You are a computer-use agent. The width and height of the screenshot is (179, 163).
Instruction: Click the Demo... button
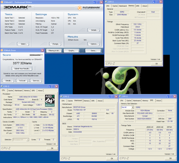point(93,50)
